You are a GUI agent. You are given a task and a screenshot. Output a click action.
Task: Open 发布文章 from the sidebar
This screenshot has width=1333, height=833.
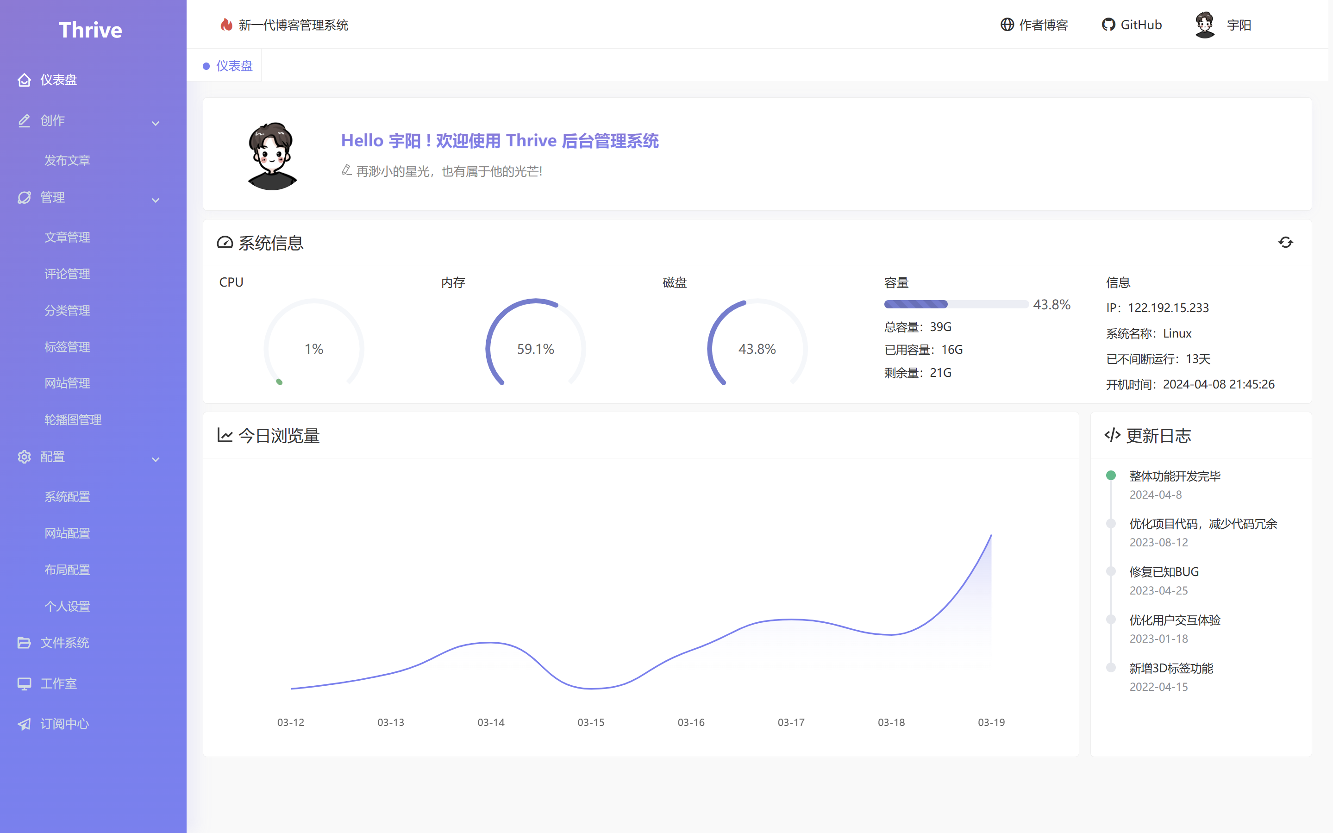coord(67,160)
